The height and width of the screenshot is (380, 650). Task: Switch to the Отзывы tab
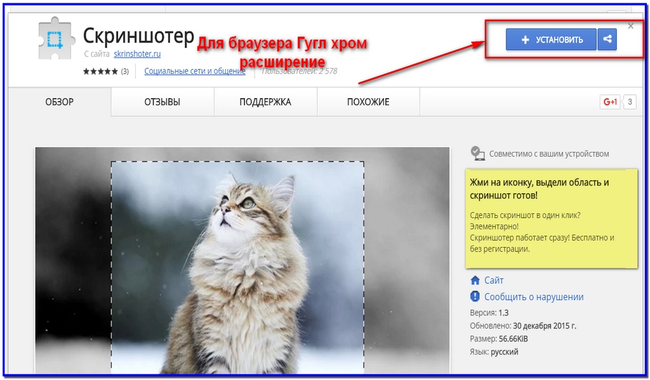[x=162, y=102]
